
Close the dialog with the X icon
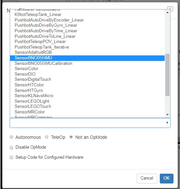point(170,9)
